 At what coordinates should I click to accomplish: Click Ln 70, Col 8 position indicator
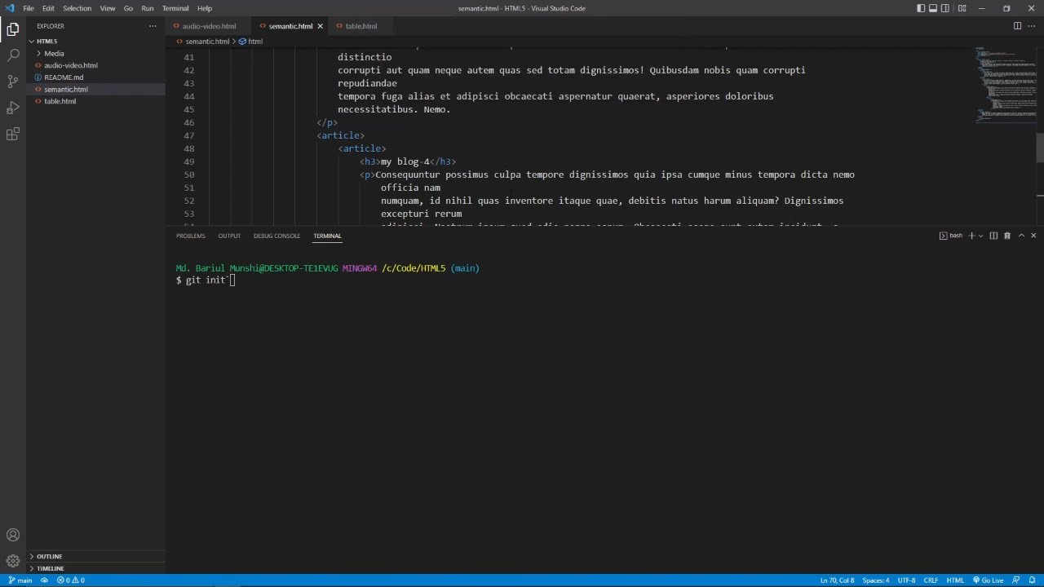[x=838, y=580]
